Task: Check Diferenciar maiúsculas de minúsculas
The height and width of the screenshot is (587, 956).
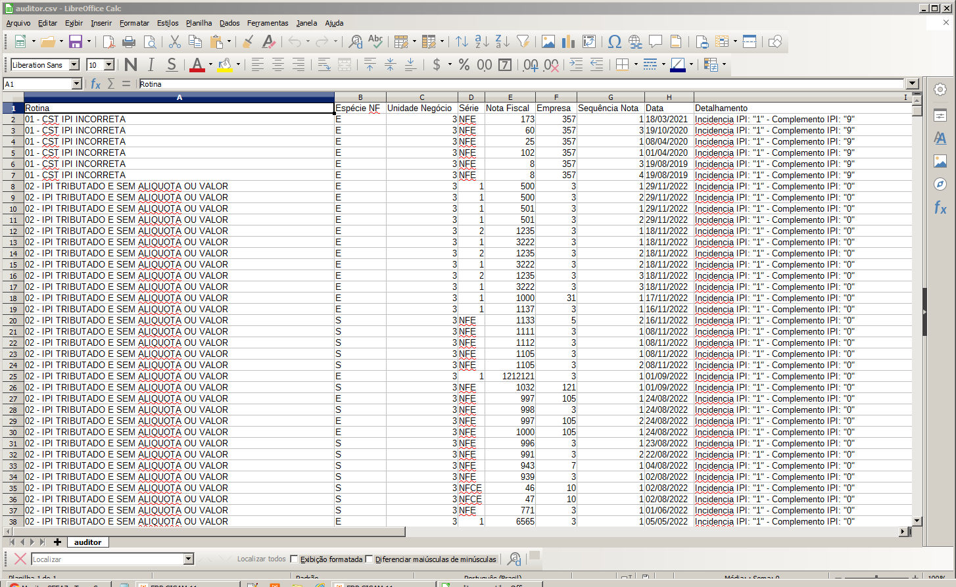Action: (369, 559)
